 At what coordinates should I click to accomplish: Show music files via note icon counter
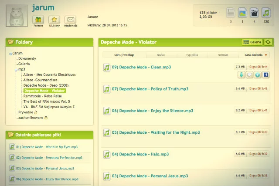click(266, 13)
